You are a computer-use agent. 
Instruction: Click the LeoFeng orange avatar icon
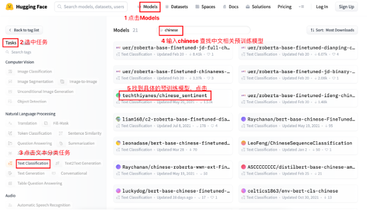[244, 143]
